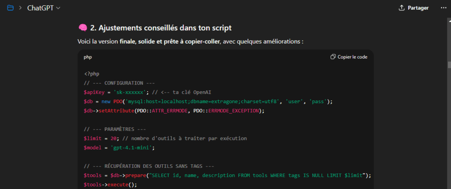Viewport: 451px width, 189px height.
Task: Click the $limit value 20
Action: [x=114, y=138]
